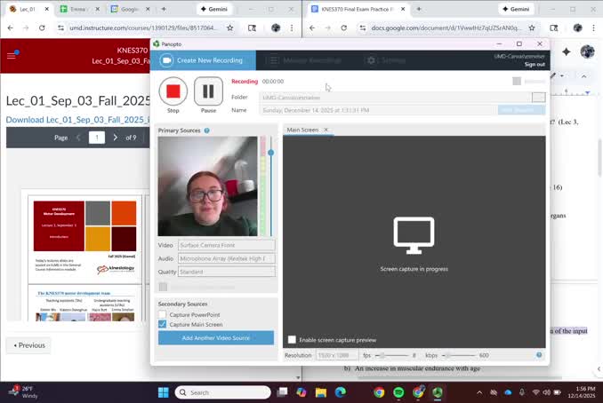The image size is (603, 403).
Task: Reload page in right Chrome window
Action: 344,28
